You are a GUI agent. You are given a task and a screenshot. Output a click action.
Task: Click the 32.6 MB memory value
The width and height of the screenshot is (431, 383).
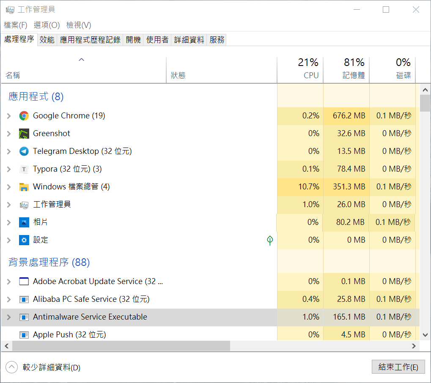click(351, 134)
